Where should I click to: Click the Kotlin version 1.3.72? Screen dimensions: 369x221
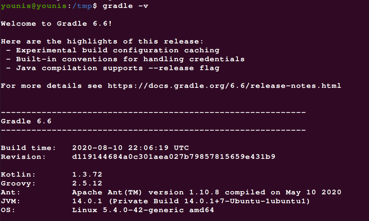[x=87, y=174]
